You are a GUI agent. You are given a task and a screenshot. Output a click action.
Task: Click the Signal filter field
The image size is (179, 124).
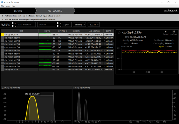tap(67, 25)
